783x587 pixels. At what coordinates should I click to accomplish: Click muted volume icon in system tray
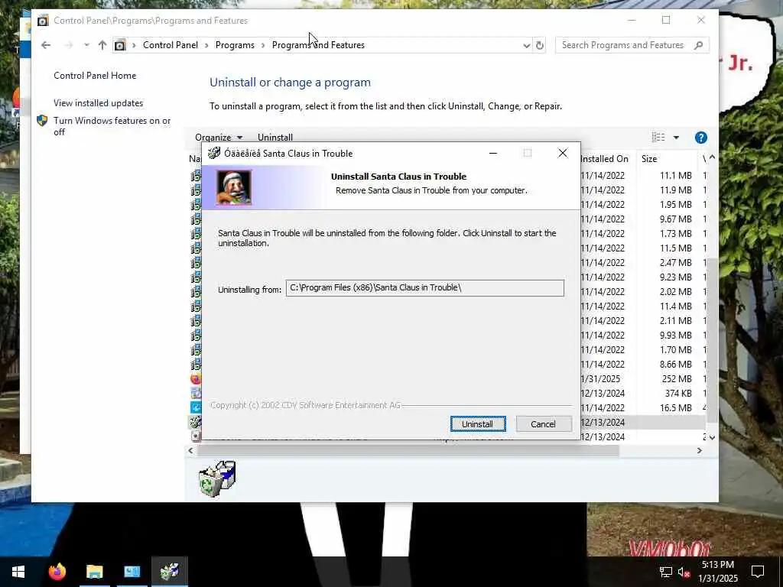click(x=684, y=572)
